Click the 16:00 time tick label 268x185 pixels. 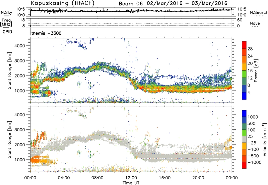164,178
